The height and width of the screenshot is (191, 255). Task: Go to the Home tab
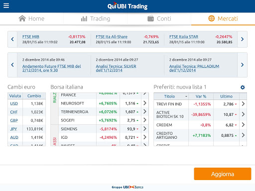32,18
